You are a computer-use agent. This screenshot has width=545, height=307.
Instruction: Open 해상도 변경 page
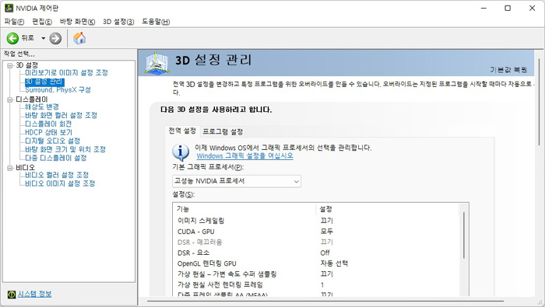[42, 106]
